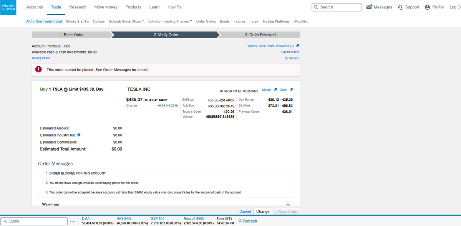The height and width of the screenshot is (226, 461).
Task: Switch to the Options subnav tab
Action: pos(99,21)
